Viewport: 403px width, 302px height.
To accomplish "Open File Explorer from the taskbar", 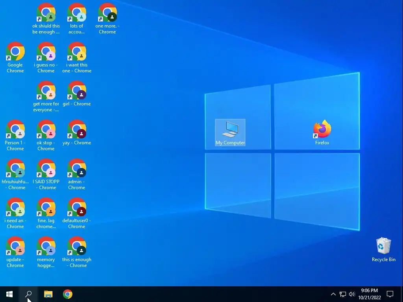I will [48, 294].
